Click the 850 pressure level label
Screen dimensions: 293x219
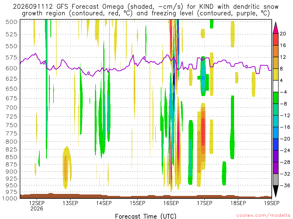[11, 157]
